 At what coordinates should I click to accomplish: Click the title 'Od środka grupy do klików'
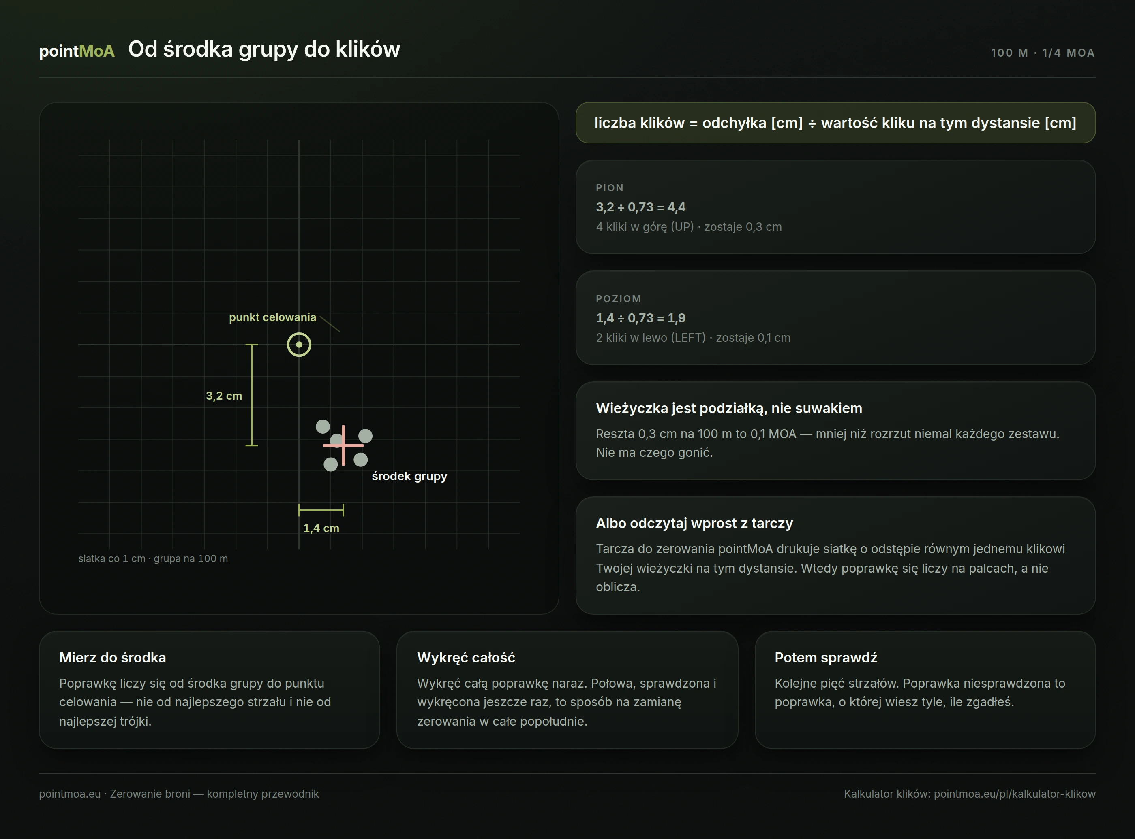click(x=264, y=49)
